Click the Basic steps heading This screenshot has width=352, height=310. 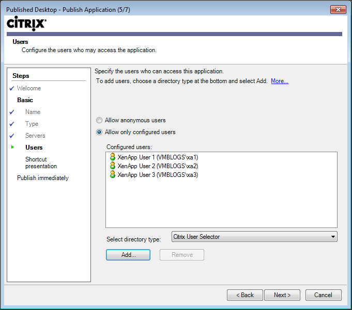pyautogui.click(x=25, y=100)
